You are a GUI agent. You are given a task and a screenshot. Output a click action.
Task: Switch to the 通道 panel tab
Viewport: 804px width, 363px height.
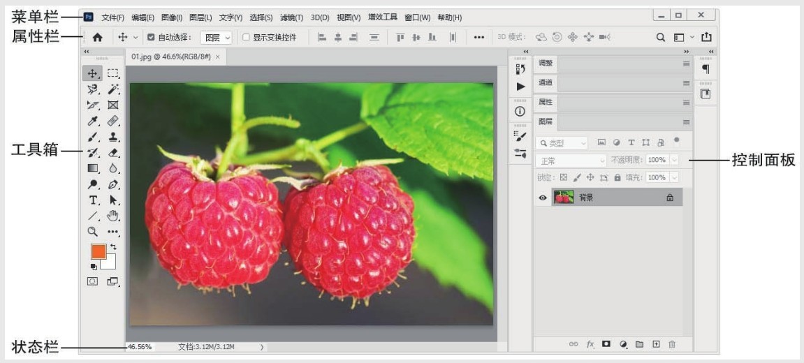(x=546, y=82)
